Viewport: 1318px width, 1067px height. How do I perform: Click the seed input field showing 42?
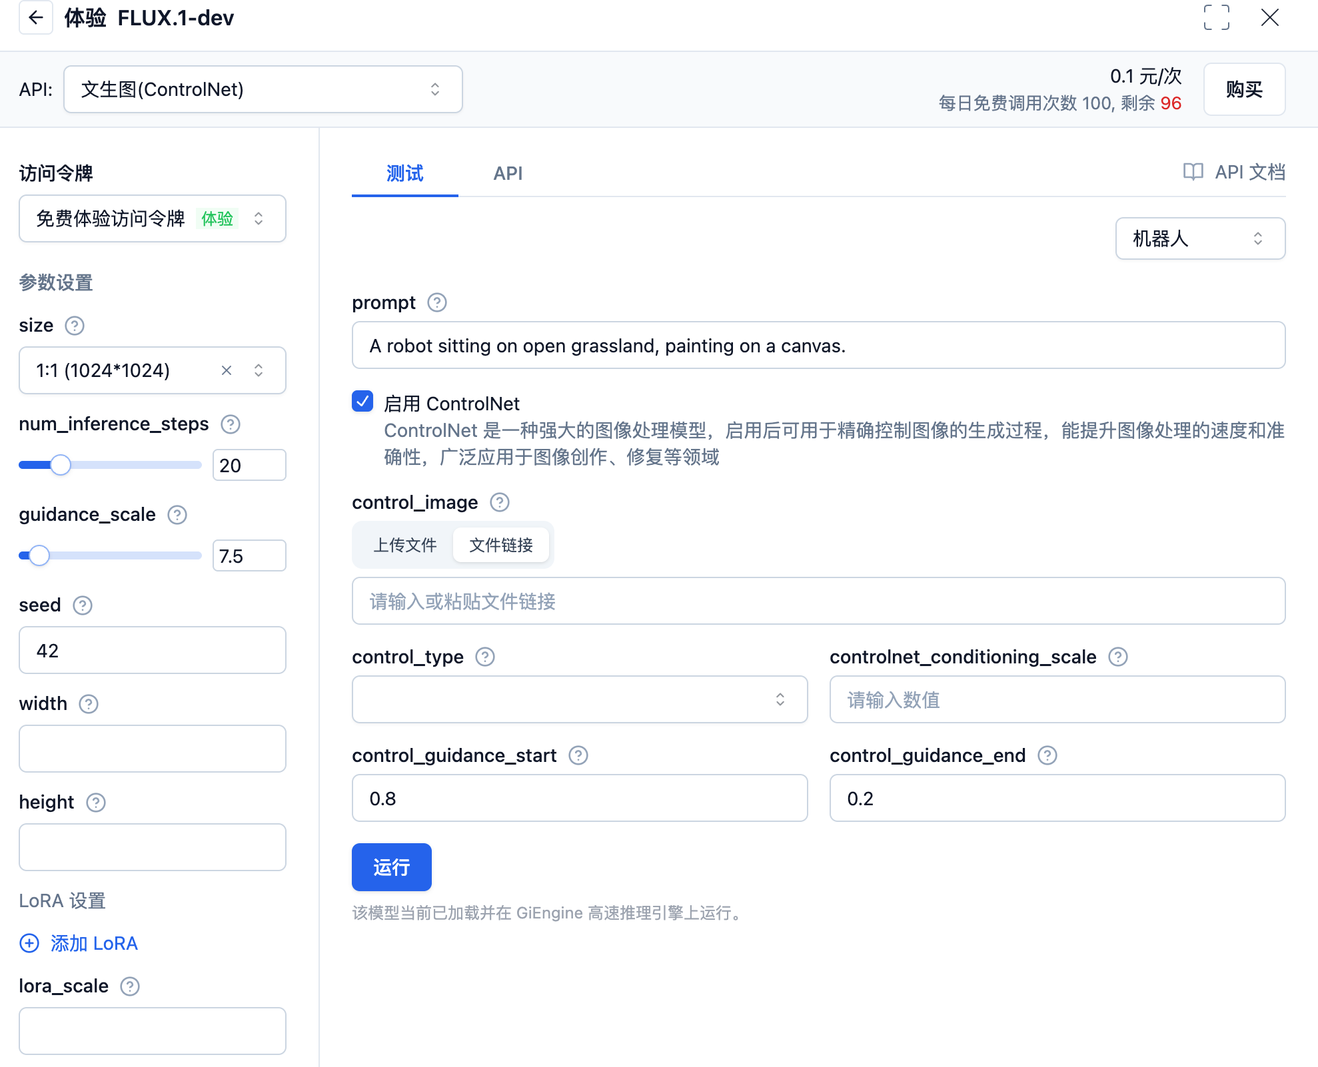153,650
